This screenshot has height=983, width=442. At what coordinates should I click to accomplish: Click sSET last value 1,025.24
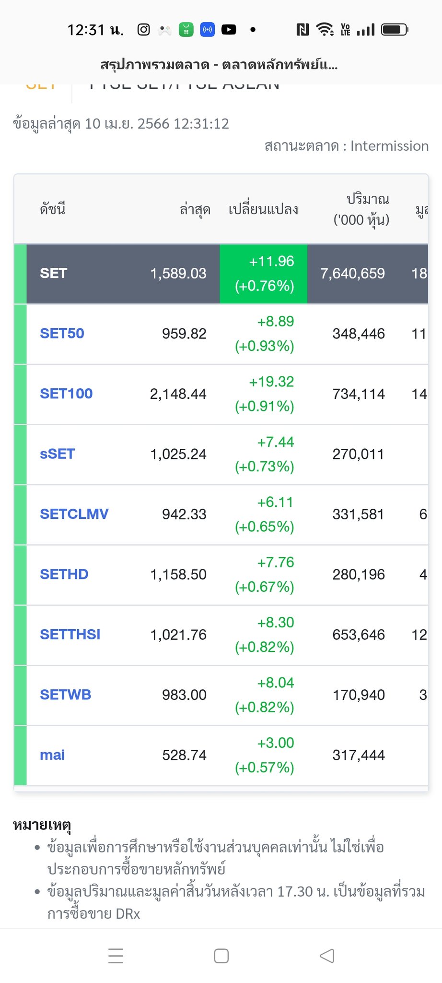tap(178, 454)
